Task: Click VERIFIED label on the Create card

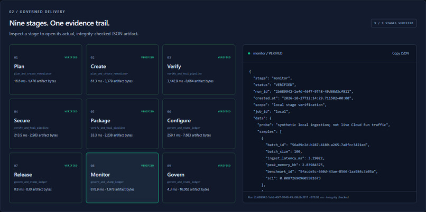Action: [147, 57]
